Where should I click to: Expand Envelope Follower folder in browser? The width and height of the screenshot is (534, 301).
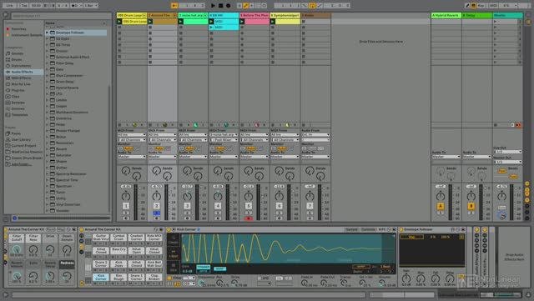(48, 33)
